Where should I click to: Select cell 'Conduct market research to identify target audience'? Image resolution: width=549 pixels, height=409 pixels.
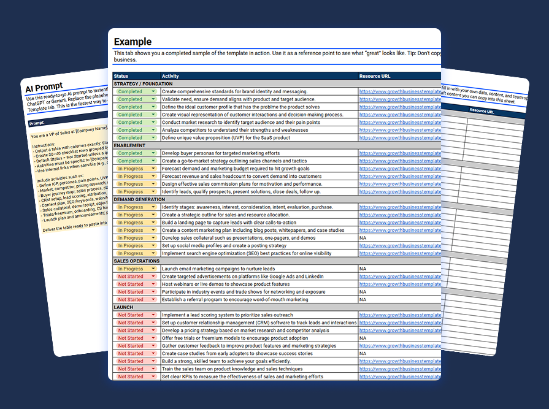259,122
